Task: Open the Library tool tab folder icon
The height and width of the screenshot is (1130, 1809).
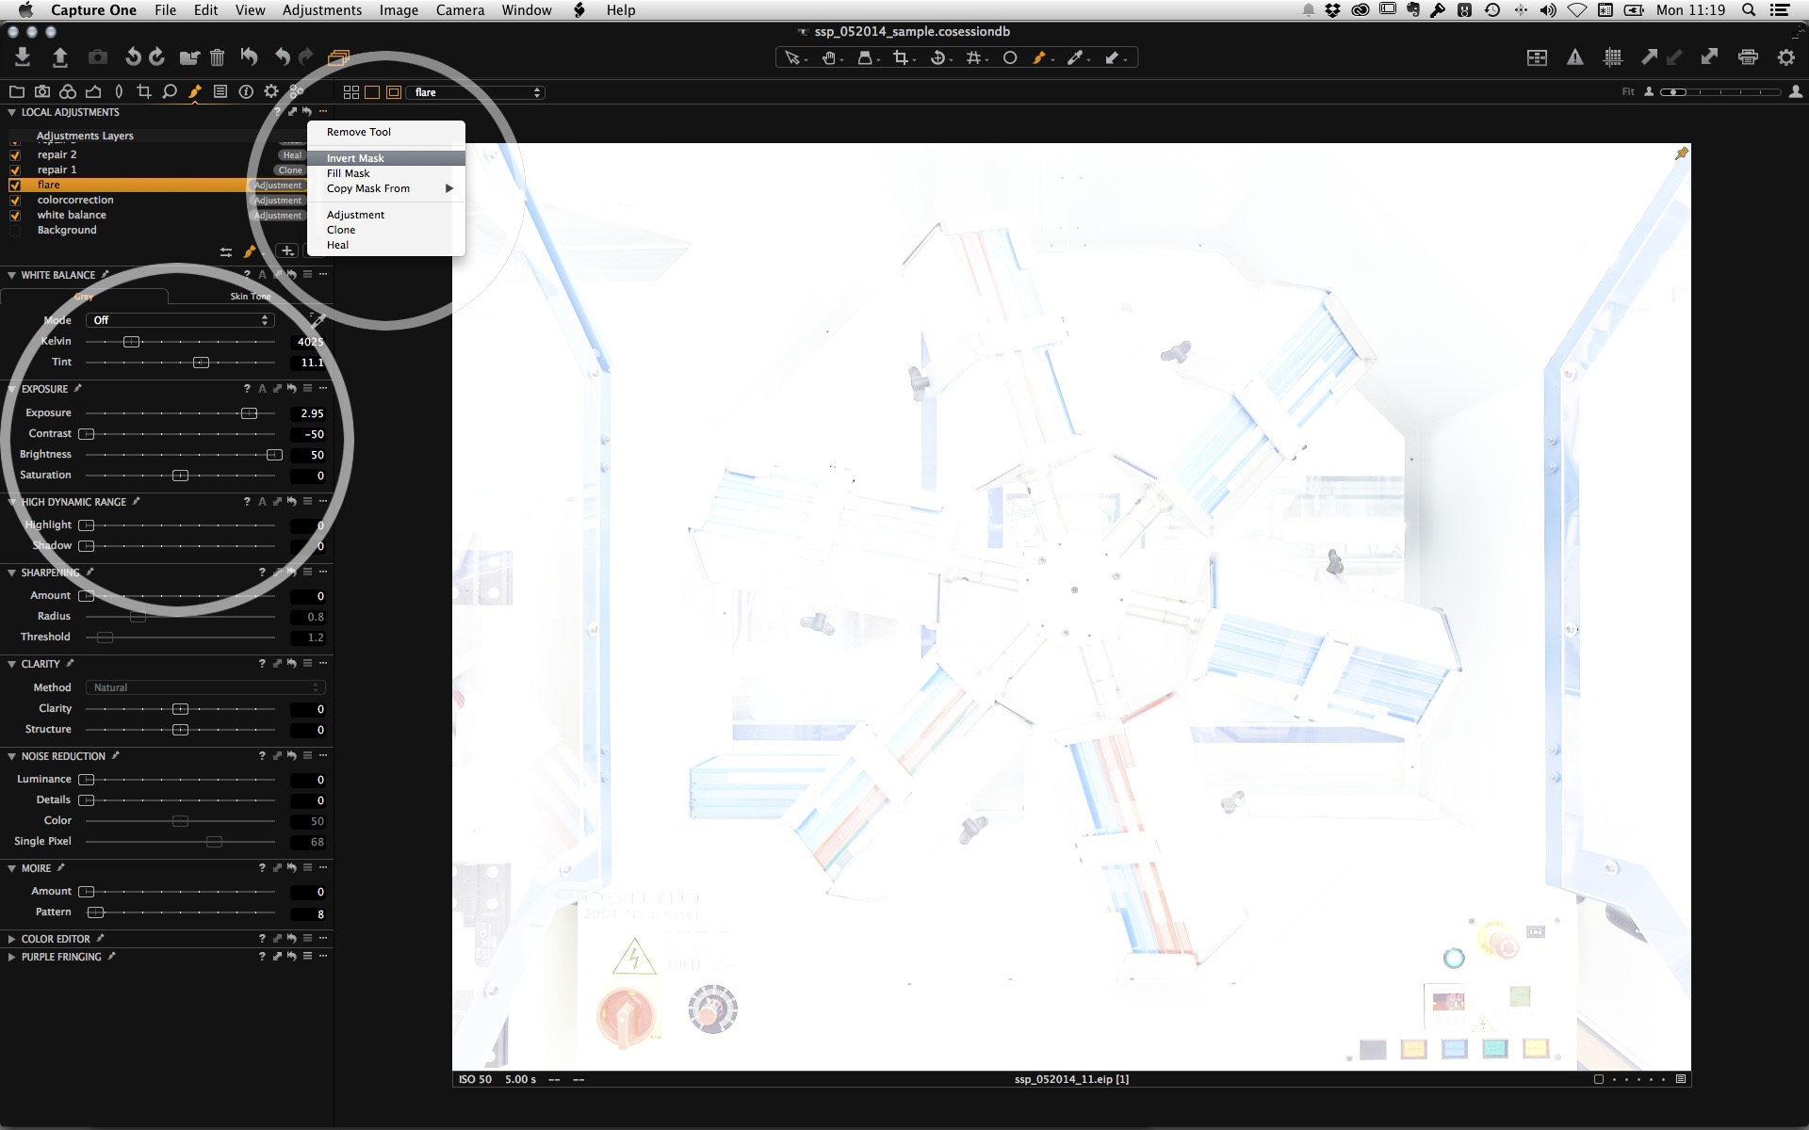Action: (17, 91)
